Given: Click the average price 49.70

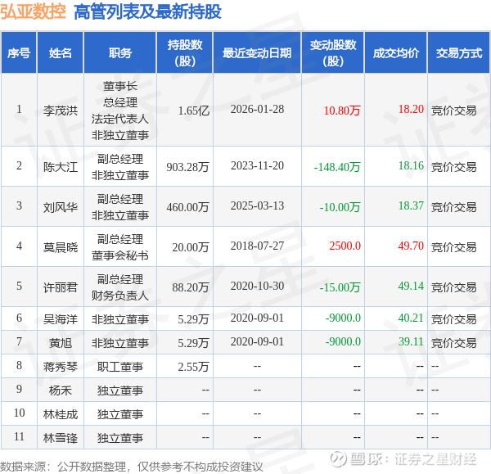Looking at the screenshot, I should 411,246.
